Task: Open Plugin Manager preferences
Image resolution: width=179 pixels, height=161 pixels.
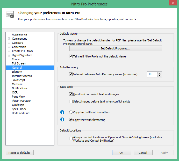Action: pos(21,101)
